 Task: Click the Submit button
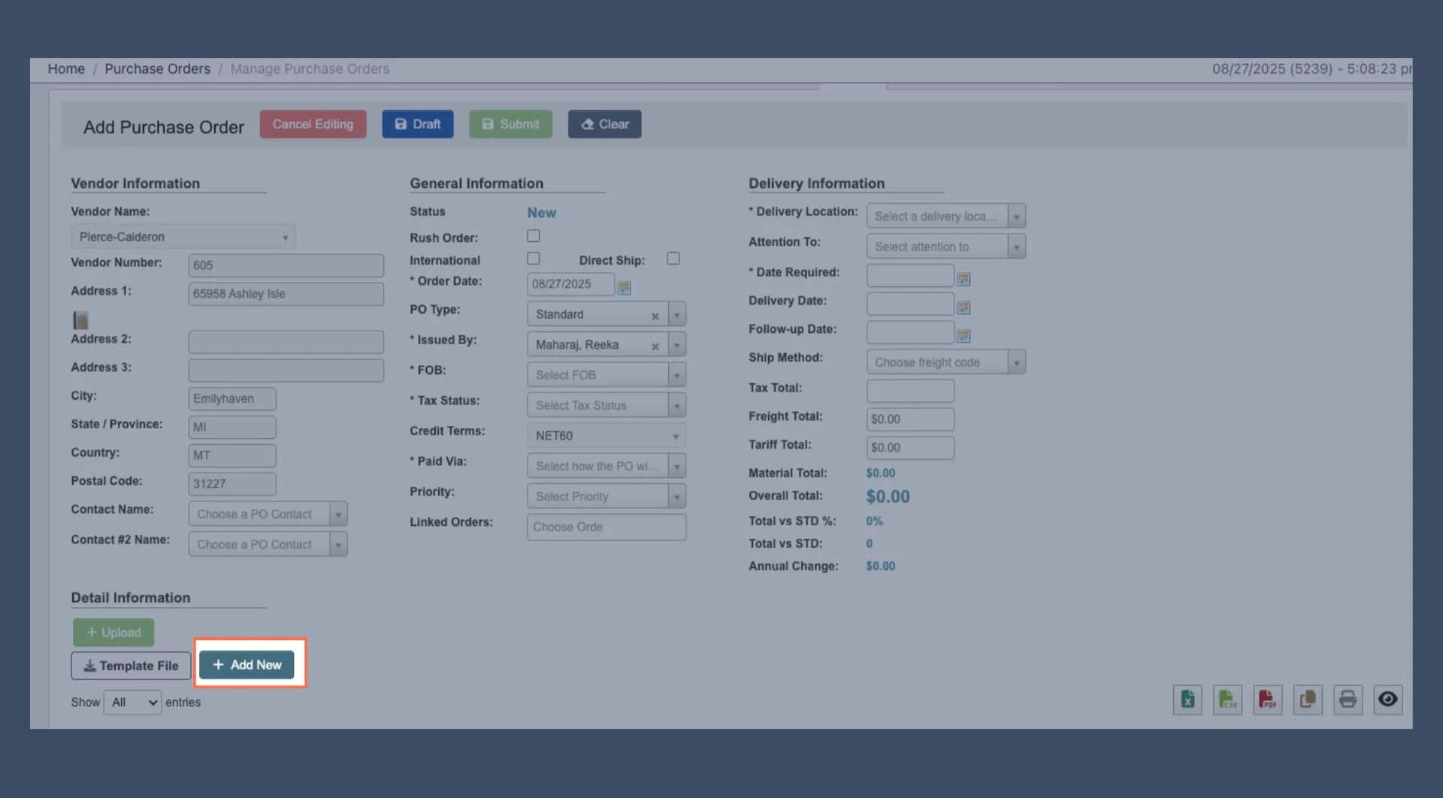click(510, 124)
